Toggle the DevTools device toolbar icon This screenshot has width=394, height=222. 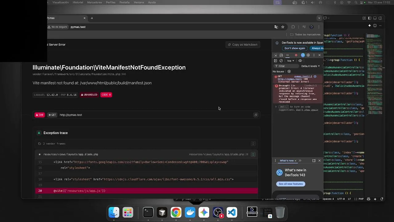pos(281,55)
